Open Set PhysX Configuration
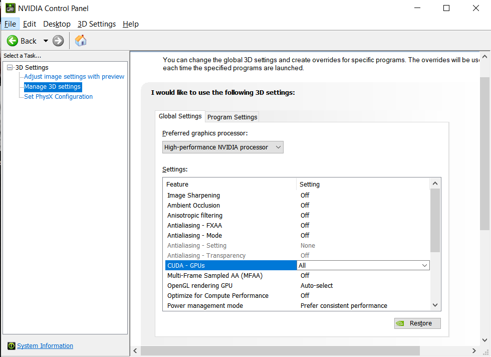Screen dimensions: 491x357 59,97
